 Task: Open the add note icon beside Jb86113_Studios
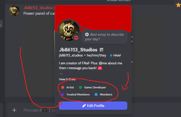(101, 50)
